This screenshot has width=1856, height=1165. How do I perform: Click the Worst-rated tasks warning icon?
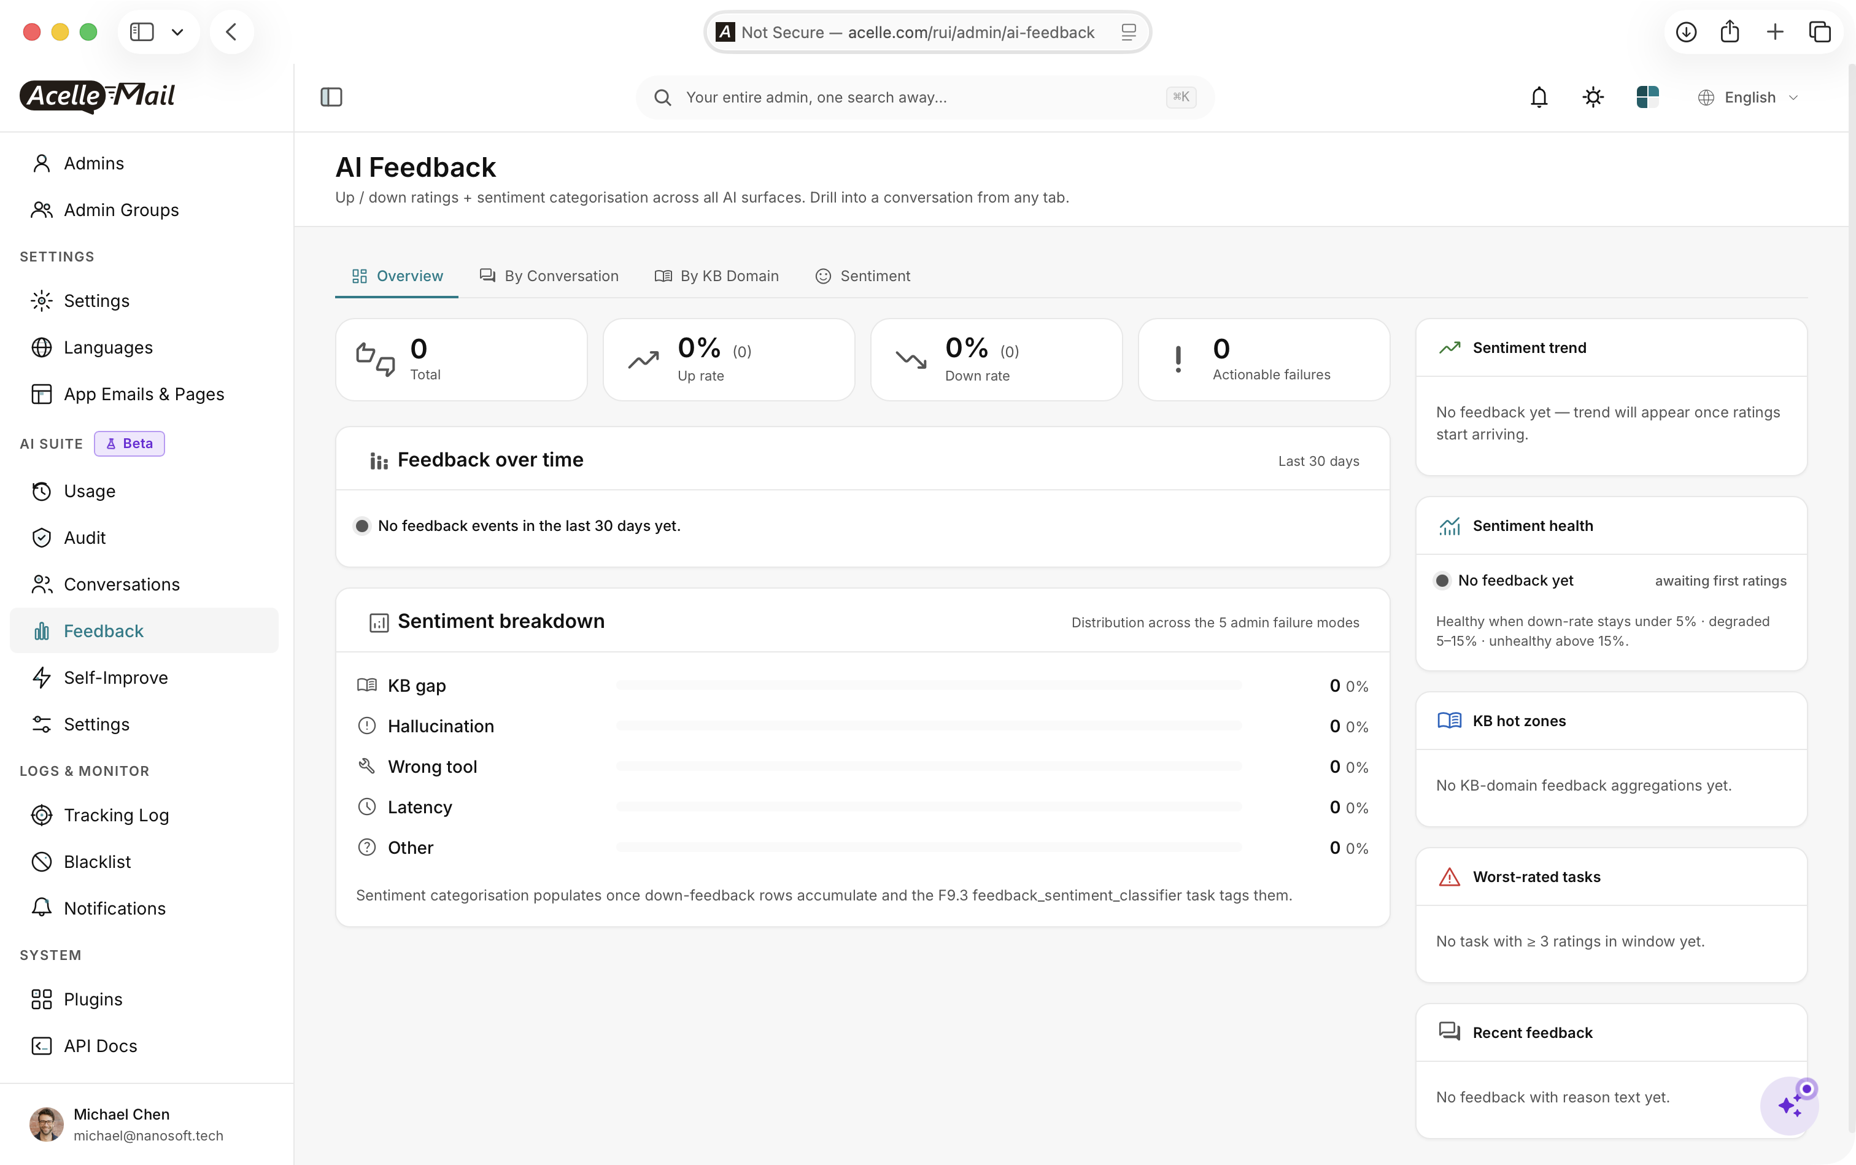click(x=1449, y=877)
